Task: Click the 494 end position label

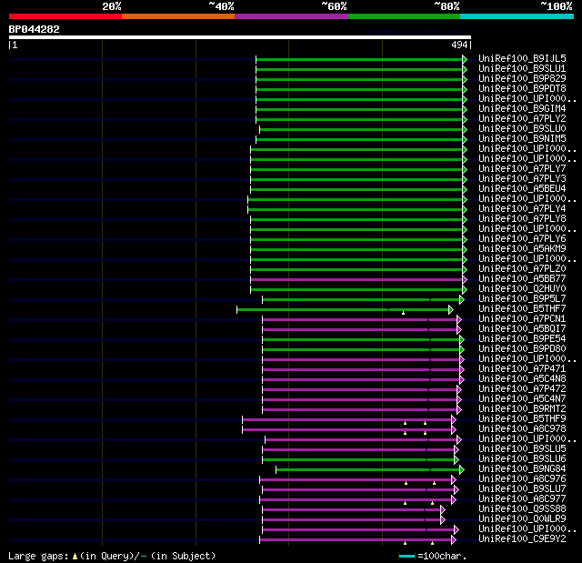Action: (x=459, y=45)
